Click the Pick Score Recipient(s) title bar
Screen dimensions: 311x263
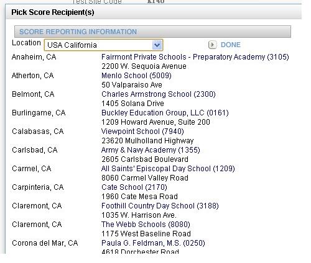pyautogui.click(x=154, y=12)
